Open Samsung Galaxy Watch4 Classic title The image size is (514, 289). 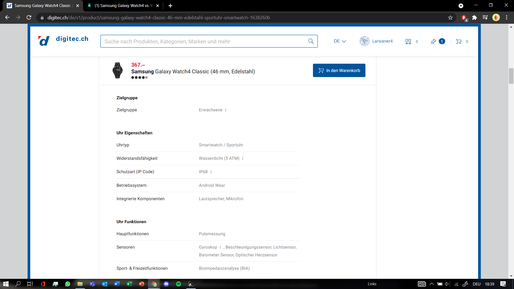click(x=193, y=71)
